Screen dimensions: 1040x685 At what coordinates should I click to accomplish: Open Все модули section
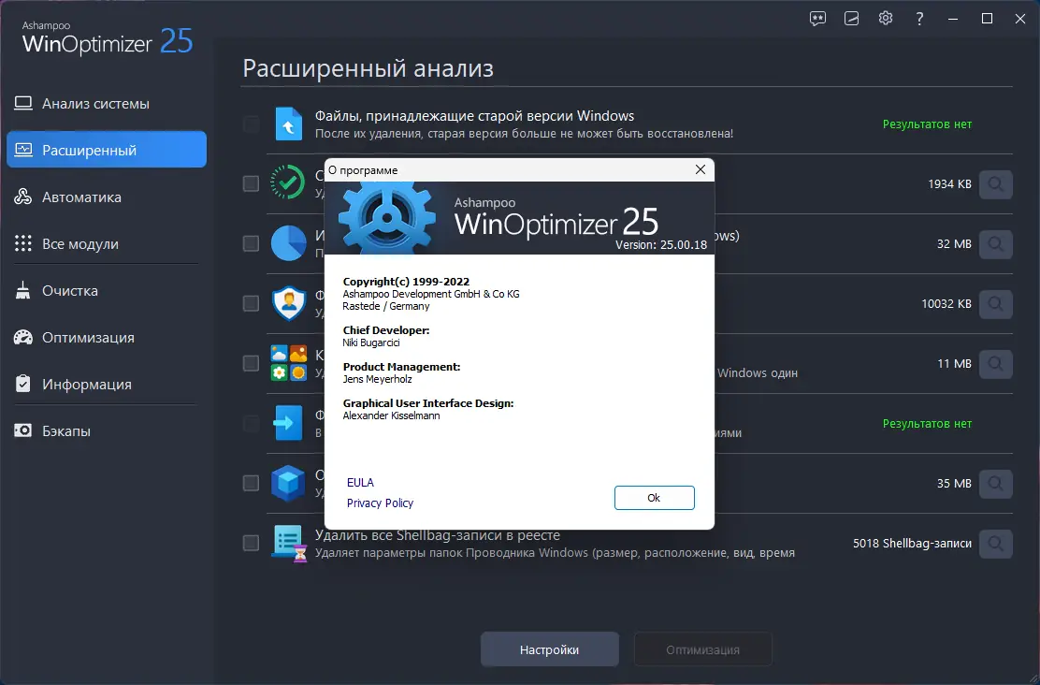(x=106, y=243)
